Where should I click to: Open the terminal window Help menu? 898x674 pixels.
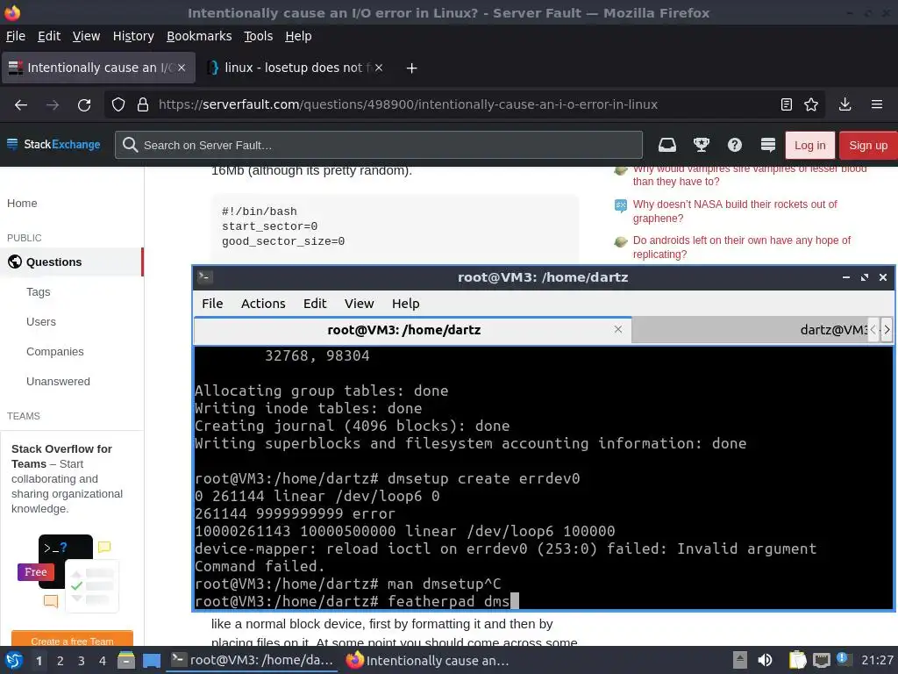point(405,303)
